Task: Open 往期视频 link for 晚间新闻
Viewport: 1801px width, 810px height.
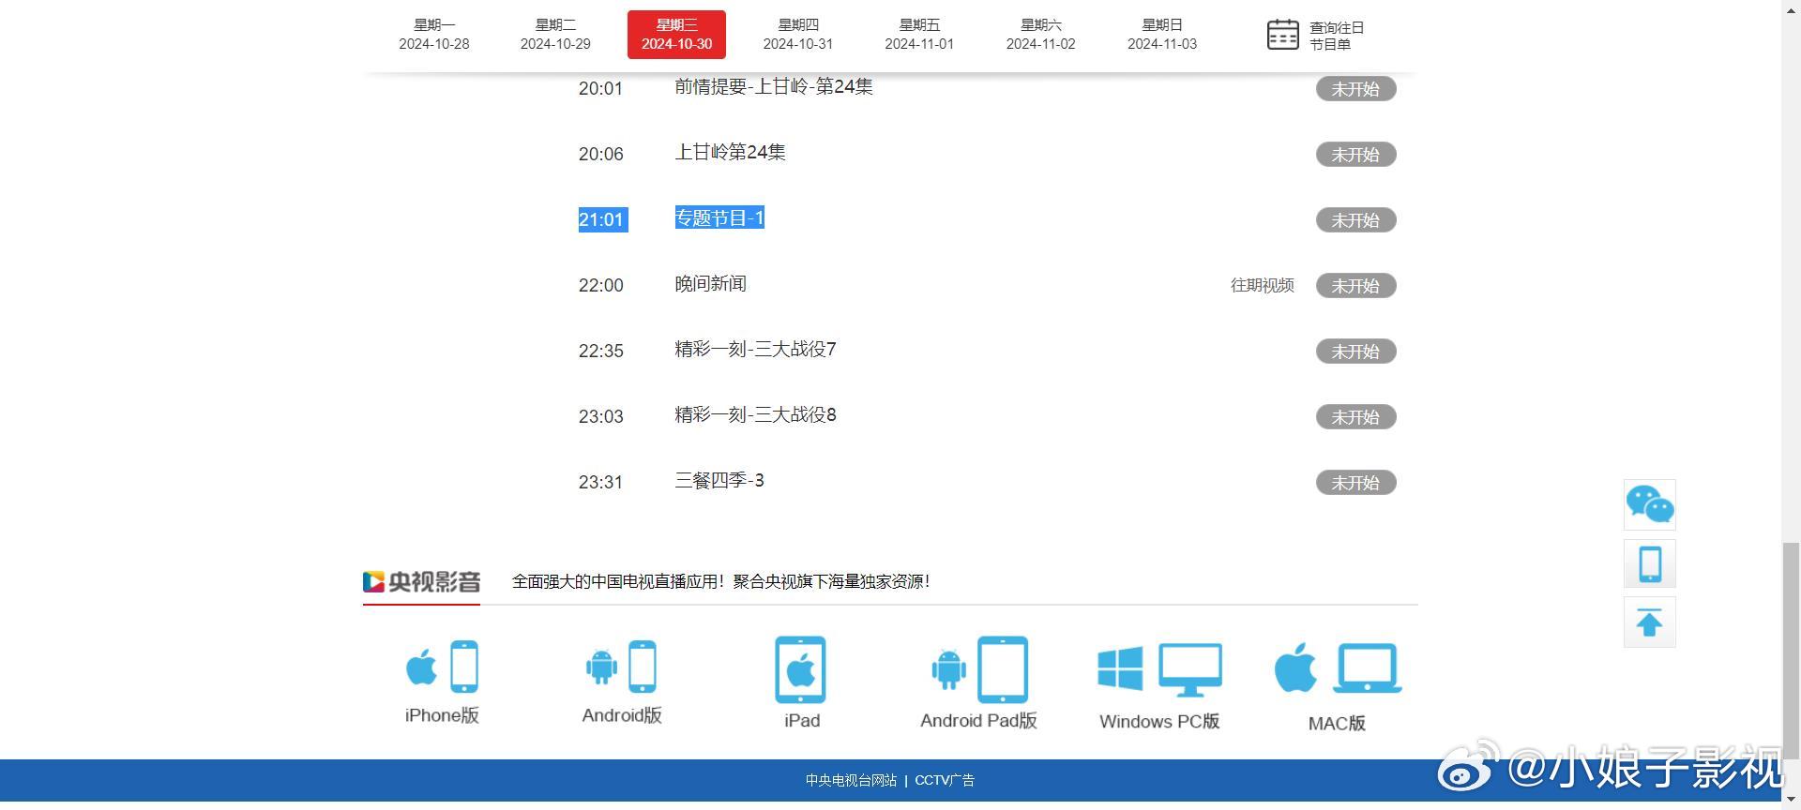Action: [x=1262, y=285]
